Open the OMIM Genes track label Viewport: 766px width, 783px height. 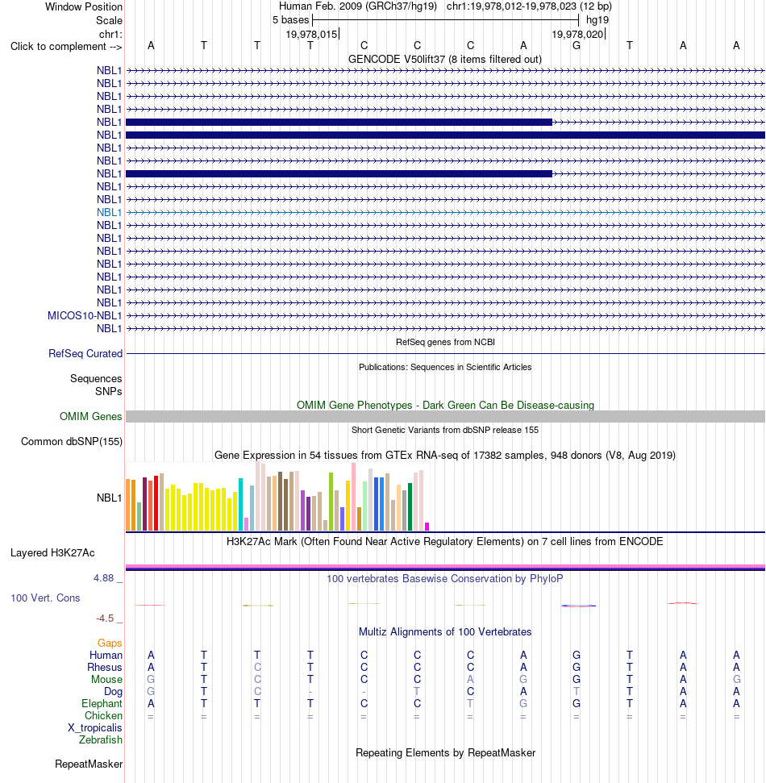click(90, 416)
